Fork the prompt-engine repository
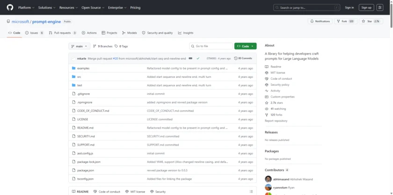 pos(346,21)
